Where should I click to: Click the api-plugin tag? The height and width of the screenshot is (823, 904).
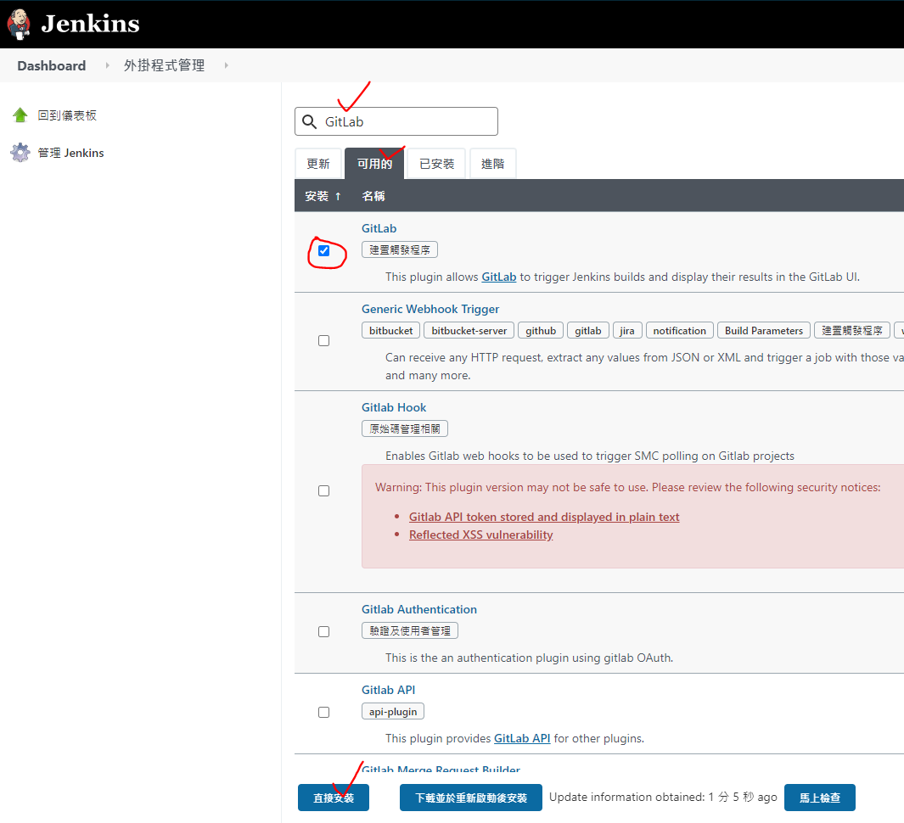pos(393,711)
